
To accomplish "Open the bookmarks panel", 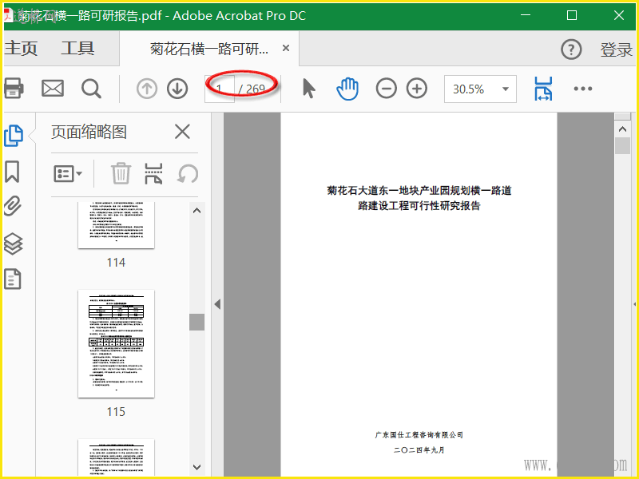I will (12, 172).
